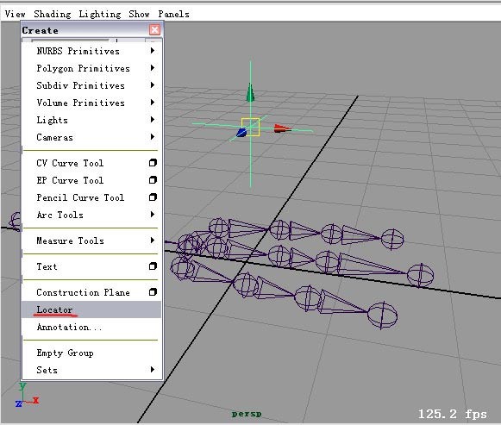The image size is (501, 425).
Task: Open CV Curve Tool options box
Action: coord(153,163)
